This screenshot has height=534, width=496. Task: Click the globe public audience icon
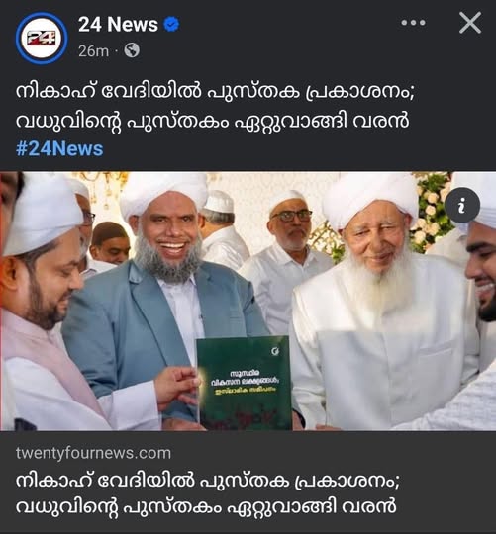(132, 50)
